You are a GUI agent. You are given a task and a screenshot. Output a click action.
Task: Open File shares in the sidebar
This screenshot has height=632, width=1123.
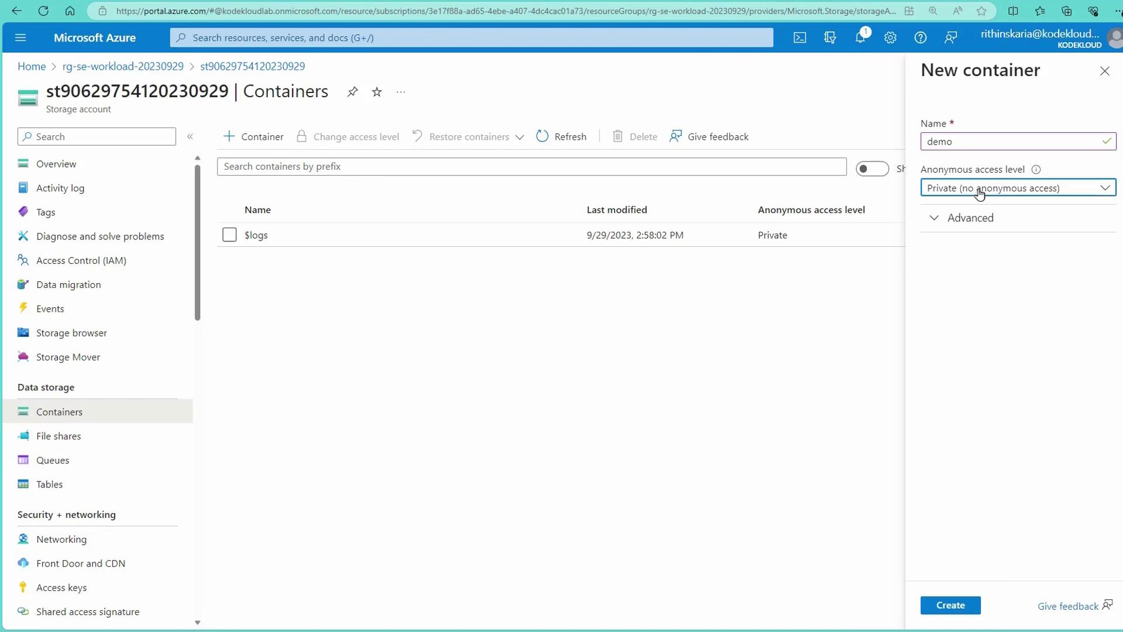click(58, 437)
